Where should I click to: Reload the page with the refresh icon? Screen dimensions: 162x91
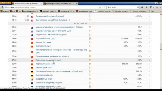(x=105, y=7)
